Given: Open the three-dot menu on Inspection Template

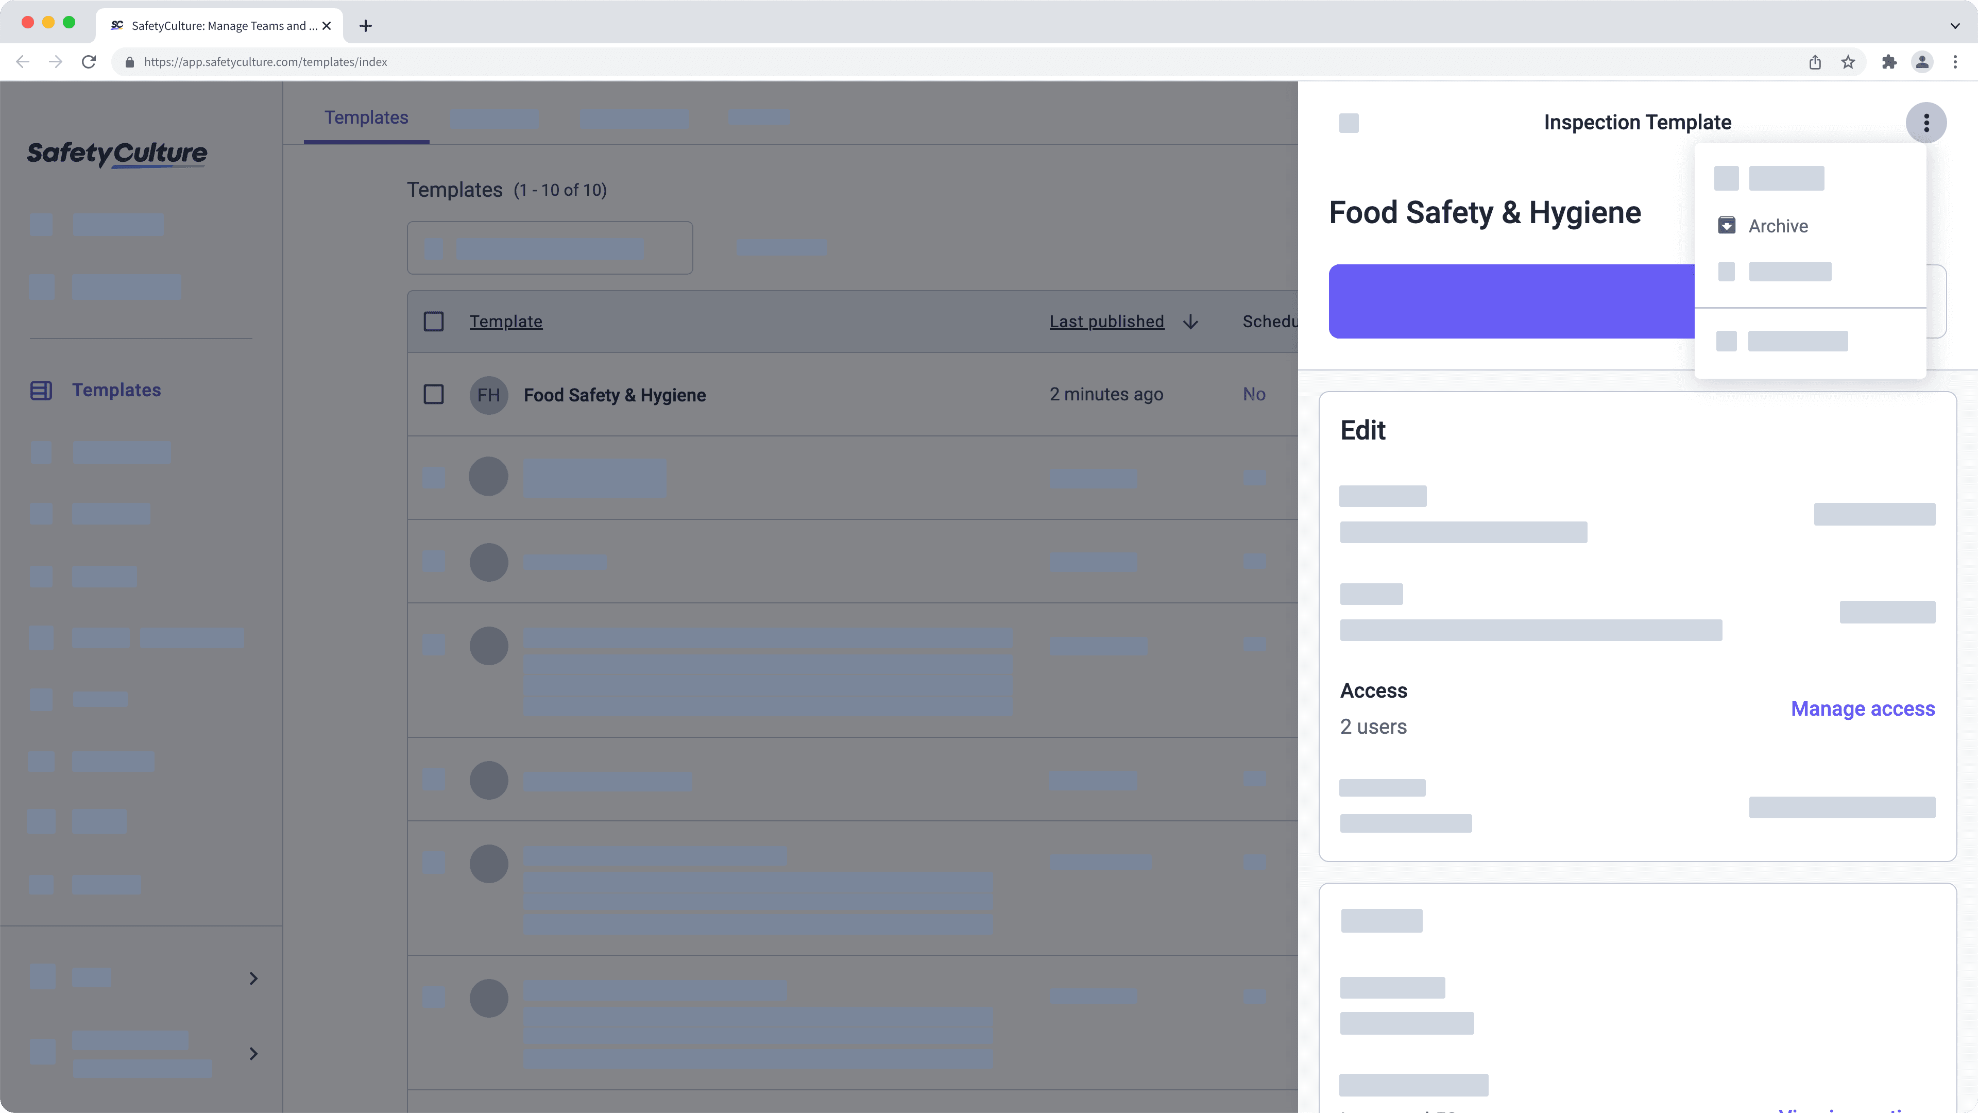Looking at the screenshot, I should pyautogui.click(x=1926, y=122).
